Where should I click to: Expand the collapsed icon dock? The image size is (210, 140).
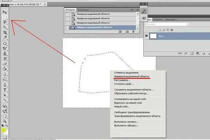[143, 4]
